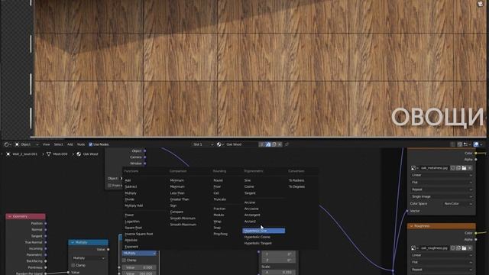The image size is (489, 275).
Task: Toggle the overlays icon in node editor header
Action: (476, 144)
